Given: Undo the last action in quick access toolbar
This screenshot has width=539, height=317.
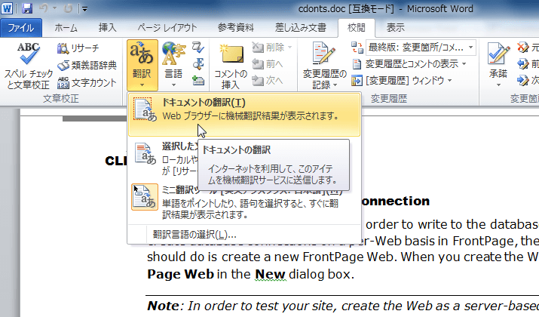Looking at the screenshot, I should coord(43,8).
